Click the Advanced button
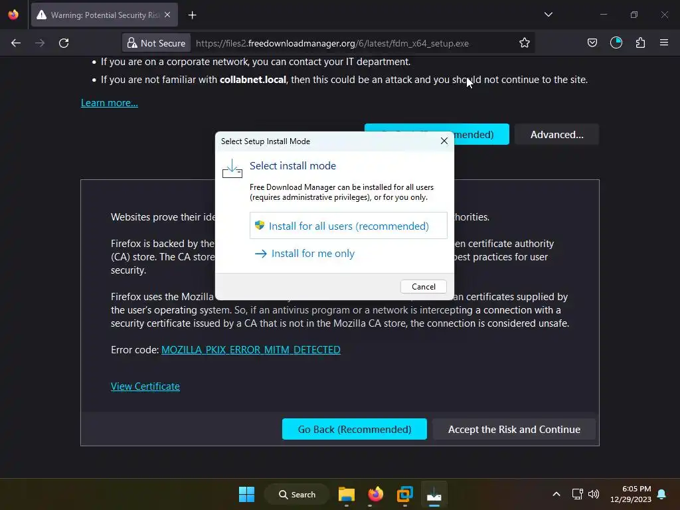This screenshot has width=680, height=510. [x=557, y=134]
